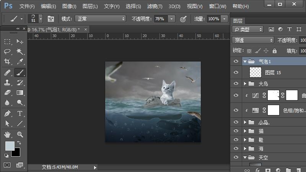306x172 pixels.
Task: Hide the 海 group
Action: click(236, 148)
